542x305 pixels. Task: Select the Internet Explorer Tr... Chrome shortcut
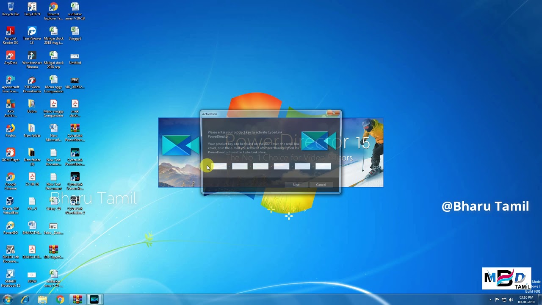[x=53, y=11]
